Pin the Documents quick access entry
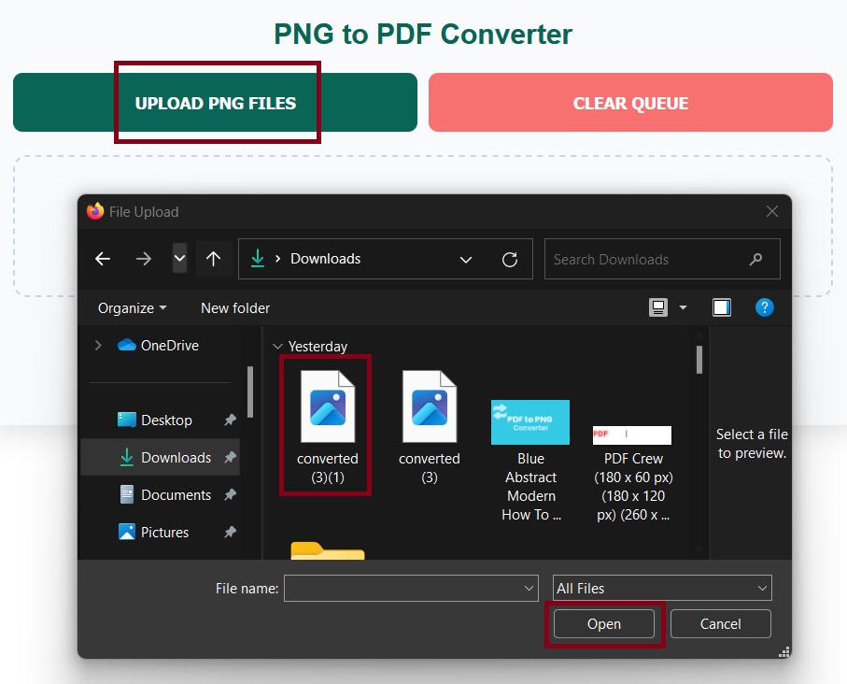Image resolution: width=847 pixels, height=684 pixels. (230, 494)
